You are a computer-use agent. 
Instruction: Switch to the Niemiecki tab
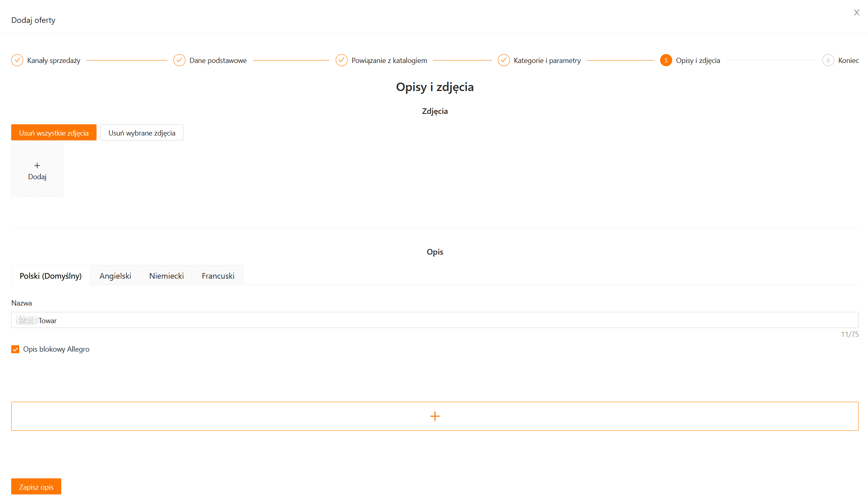pos(166,276)
